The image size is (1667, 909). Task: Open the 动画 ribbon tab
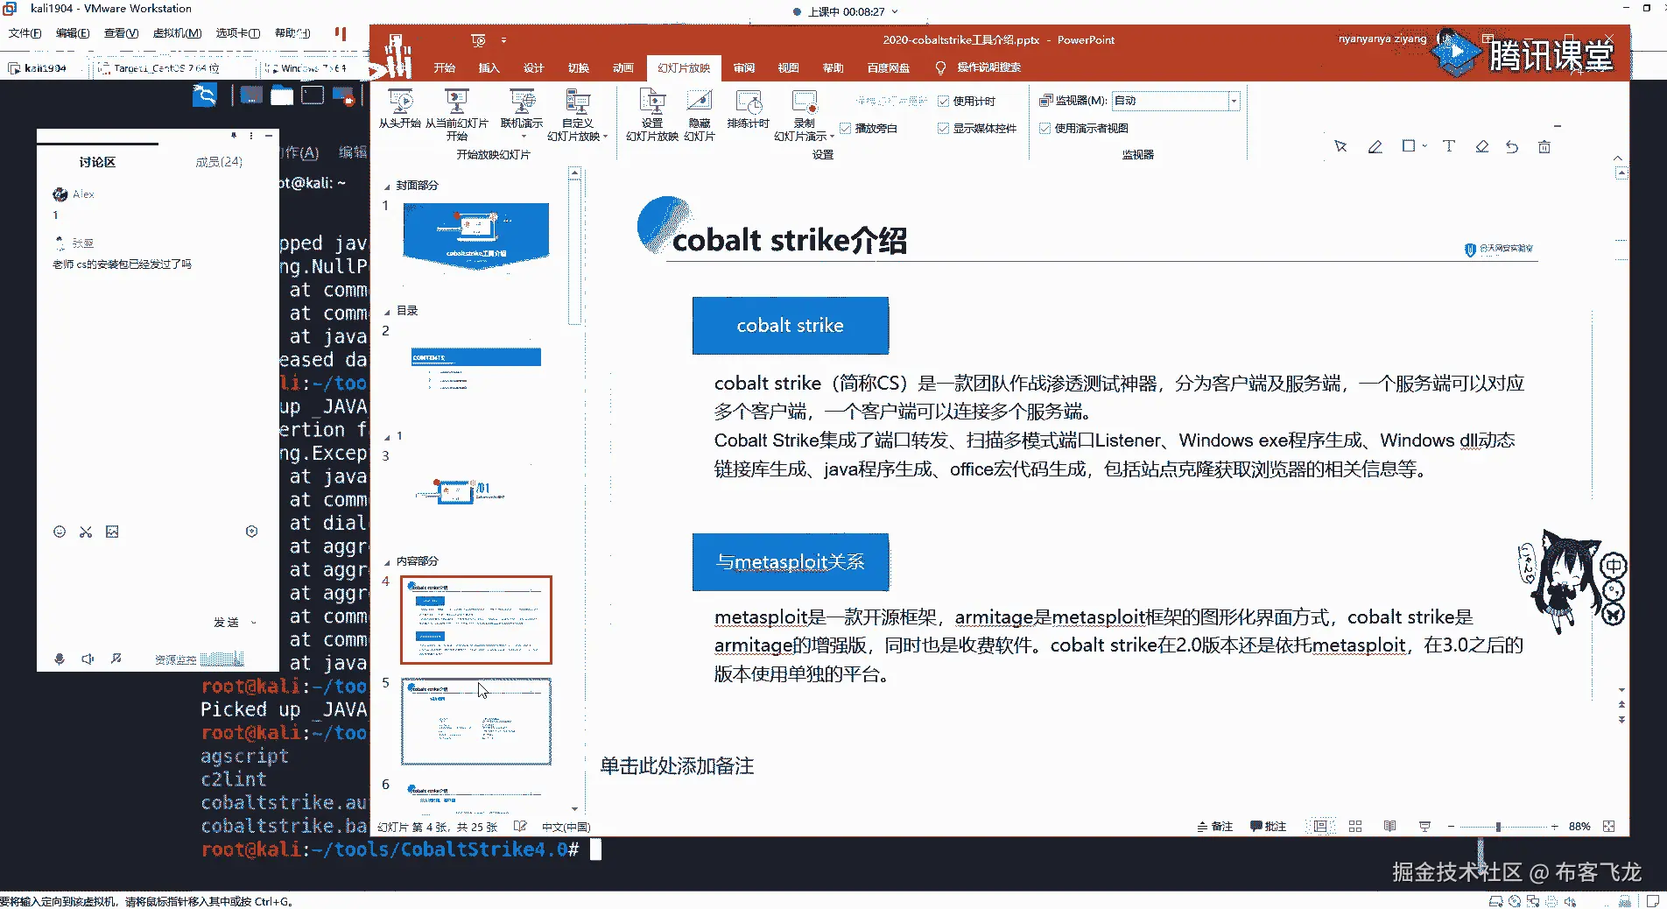pyautogui.click(x=622, y=68)
